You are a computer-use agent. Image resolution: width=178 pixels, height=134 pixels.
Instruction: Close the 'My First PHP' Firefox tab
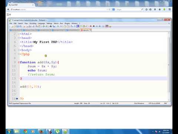coord(33,5)
